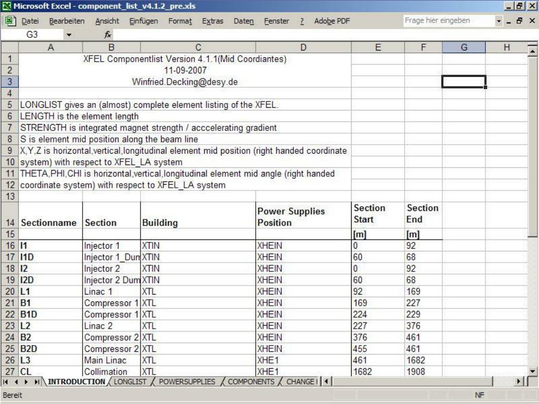Click vertical scrollbar down arrow

click(533, 371)
